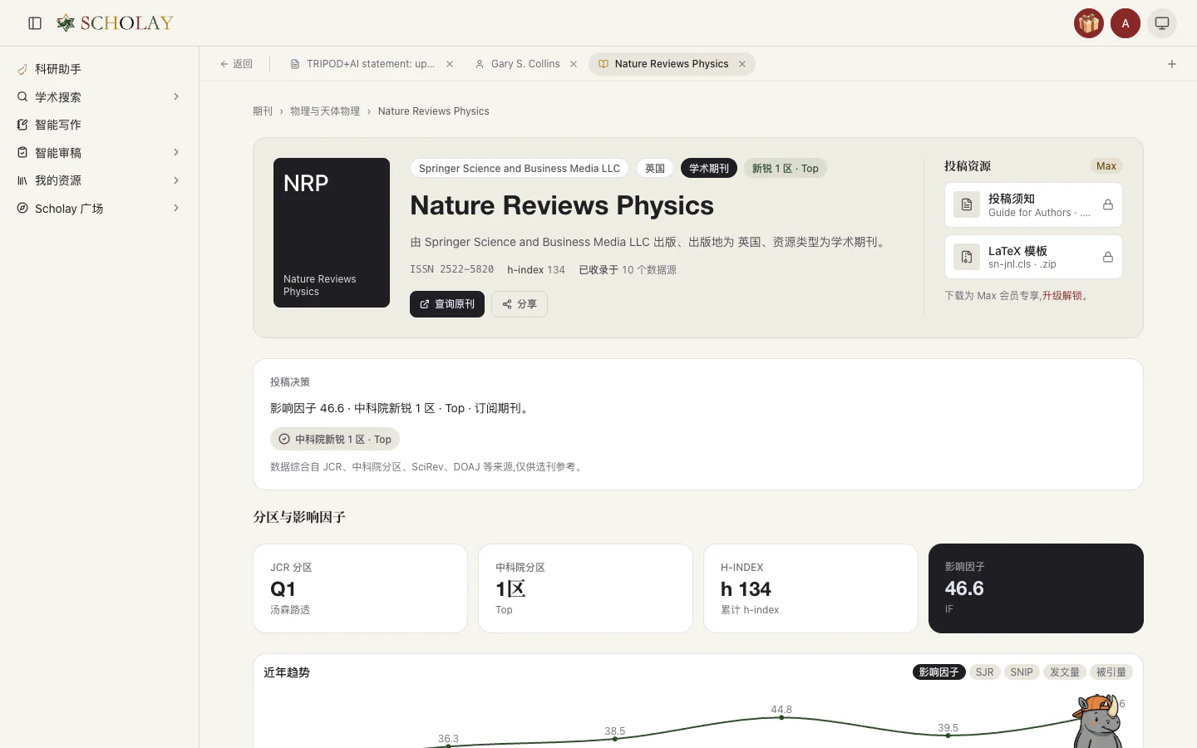Select the 被引量 trend toggle
Screen dimensions: 1197x748
click(1111, 672)
